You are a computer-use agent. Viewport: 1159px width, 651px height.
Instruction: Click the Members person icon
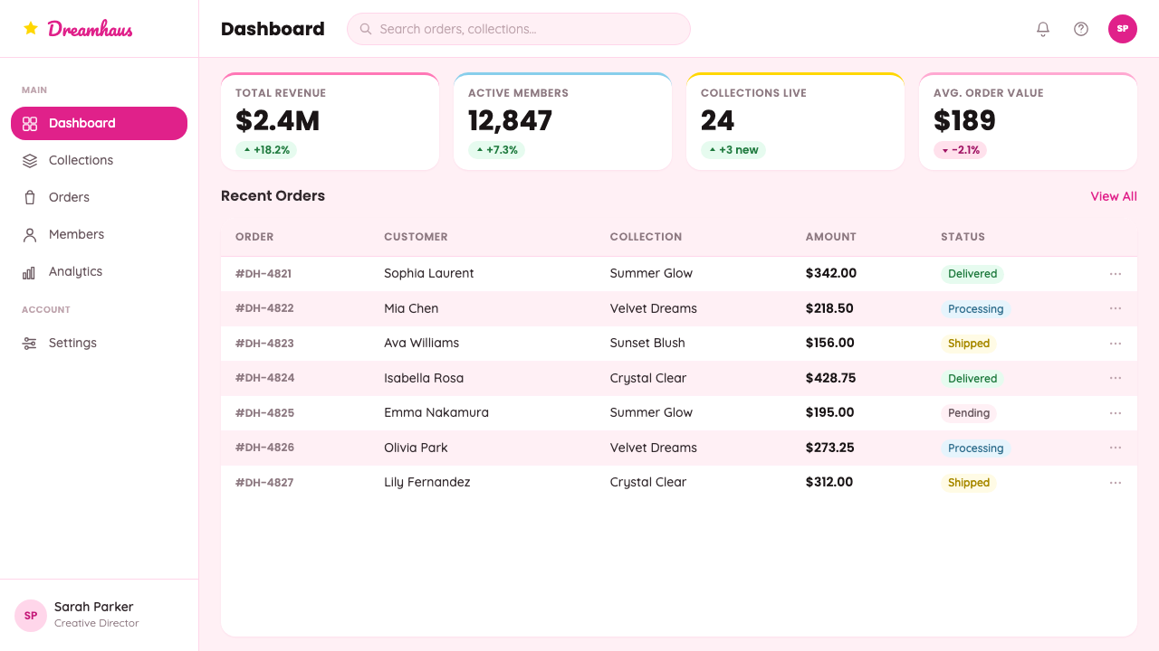(30, 235)
